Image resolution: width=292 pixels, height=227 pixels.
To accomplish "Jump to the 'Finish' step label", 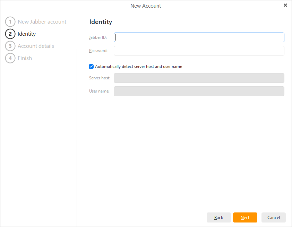I will click(25, 58).
